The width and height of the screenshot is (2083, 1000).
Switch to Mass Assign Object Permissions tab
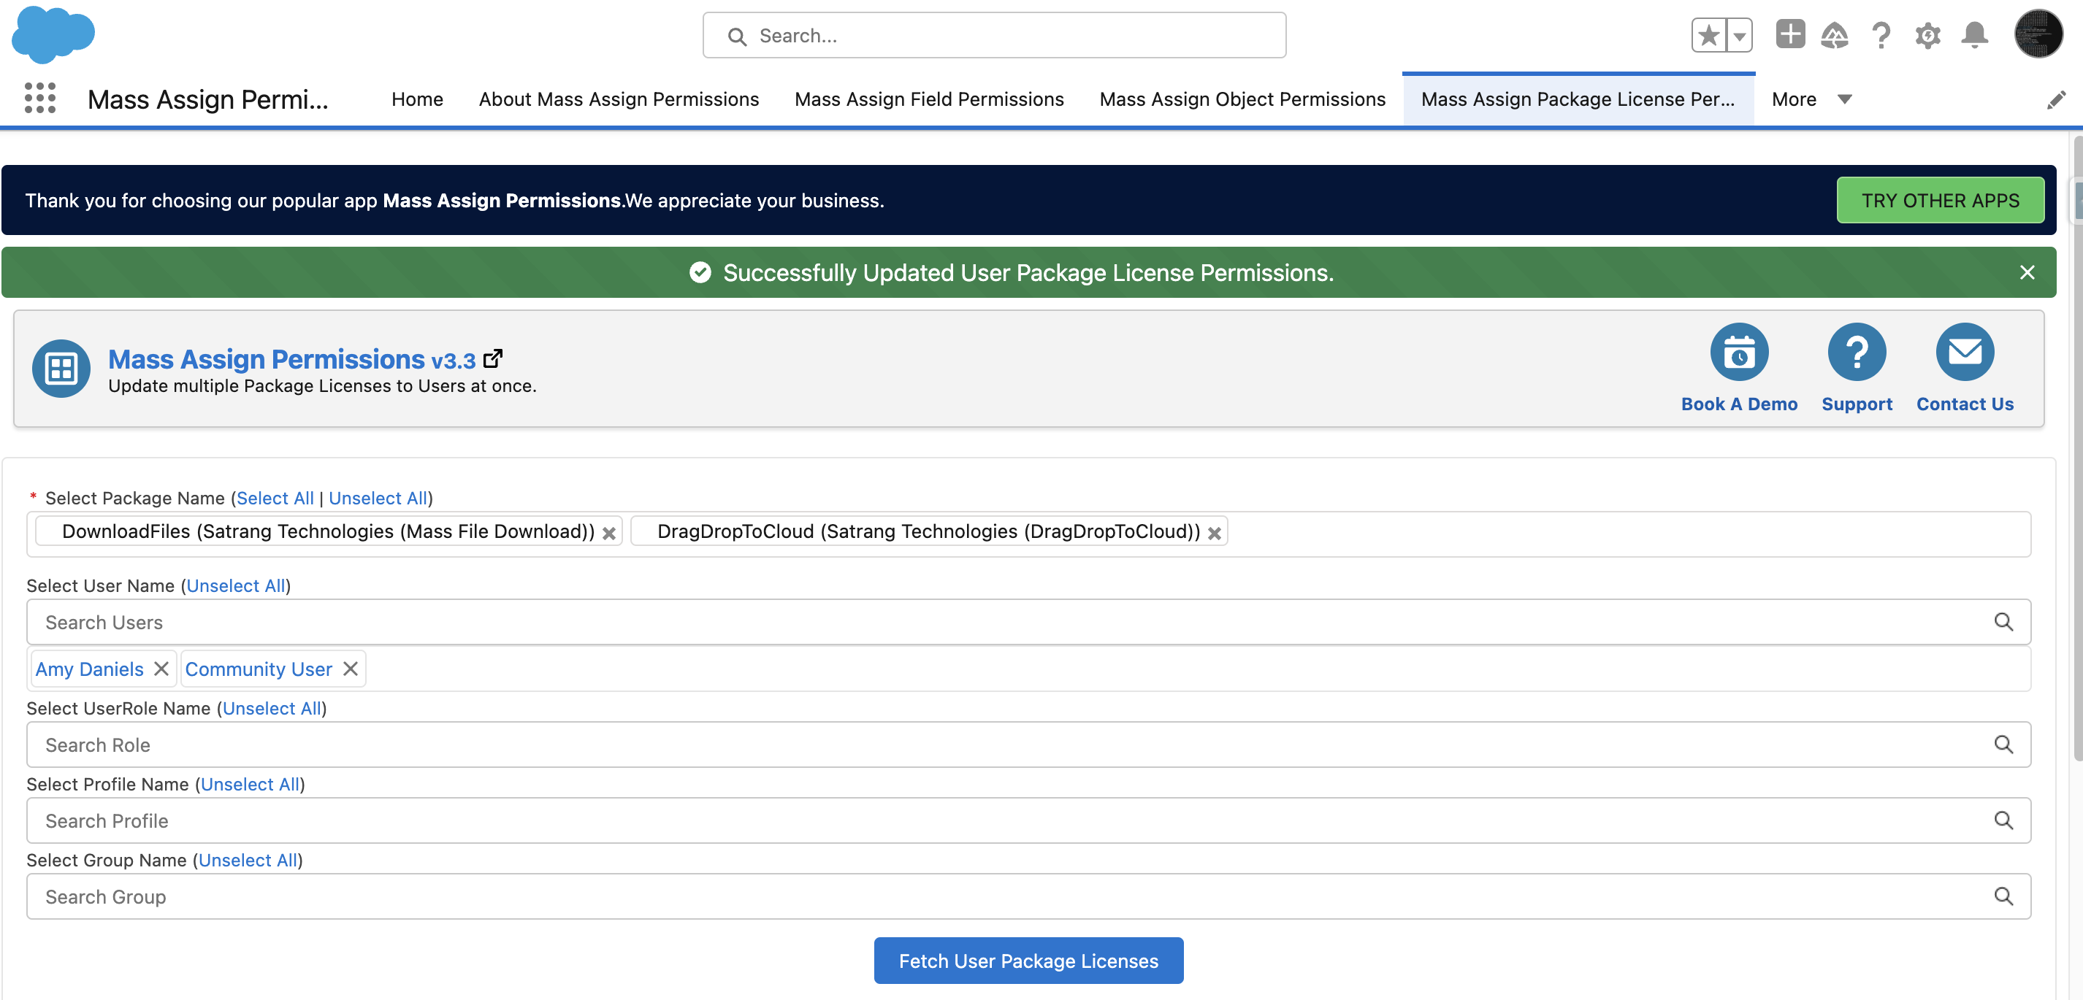[1241, 99]
